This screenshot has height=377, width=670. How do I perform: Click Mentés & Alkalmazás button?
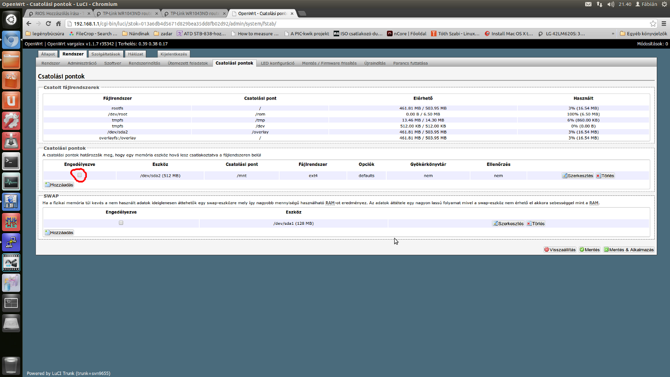tap(628, 249)
